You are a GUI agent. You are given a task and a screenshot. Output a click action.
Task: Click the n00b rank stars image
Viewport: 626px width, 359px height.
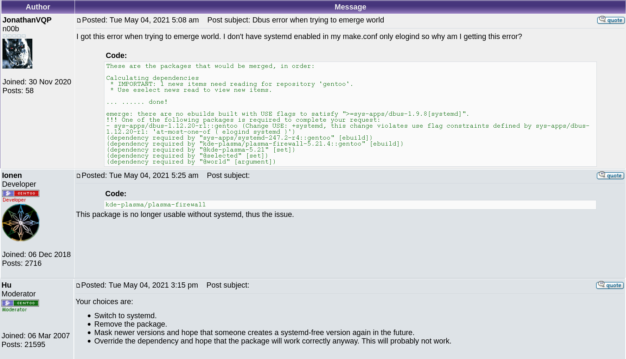click(14, 36)
